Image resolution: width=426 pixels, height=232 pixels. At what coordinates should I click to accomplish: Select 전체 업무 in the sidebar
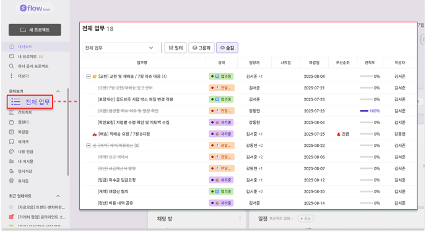point(30,102)
